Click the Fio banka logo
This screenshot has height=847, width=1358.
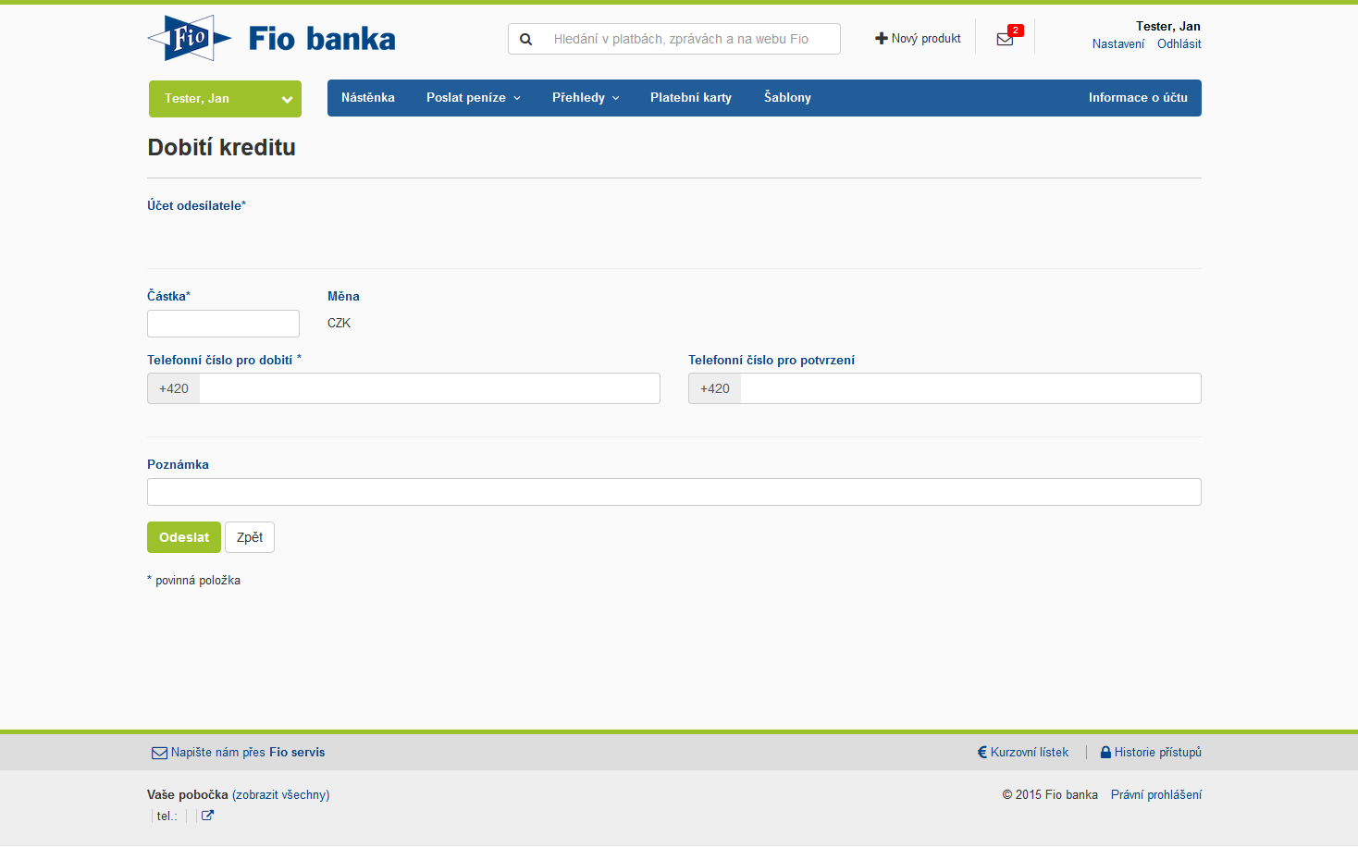click(271, 38)
